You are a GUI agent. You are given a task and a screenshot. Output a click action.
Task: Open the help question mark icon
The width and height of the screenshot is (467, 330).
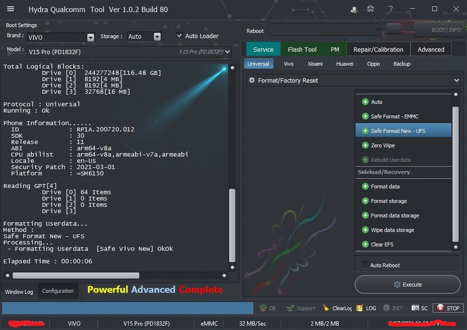(390, 9)
